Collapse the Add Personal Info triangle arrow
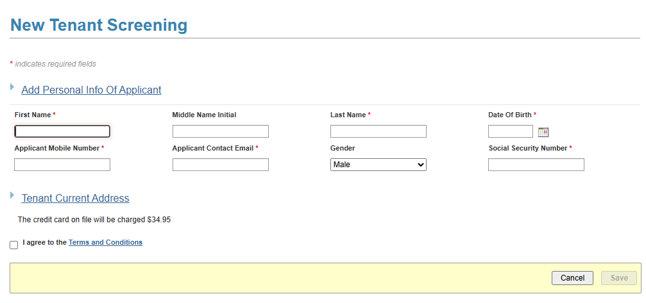Viewport: 646px width, 303px height. pyautogui.click(x=12, y=86)
